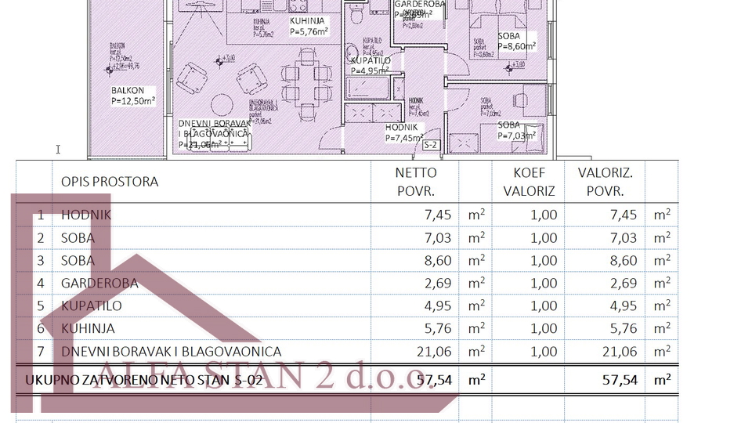
Task: Select row number 1 in the table
Action: click(41, 215)
